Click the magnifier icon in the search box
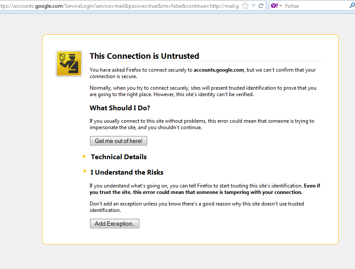Image resolution: width=355 pixels, height=269 pixels. (x=352, y=6)
